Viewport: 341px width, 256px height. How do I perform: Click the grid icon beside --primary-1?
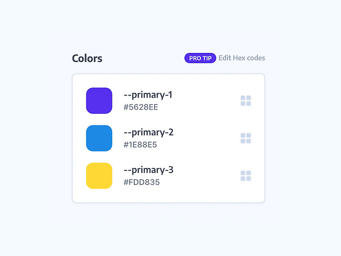[x=246, y=101]
